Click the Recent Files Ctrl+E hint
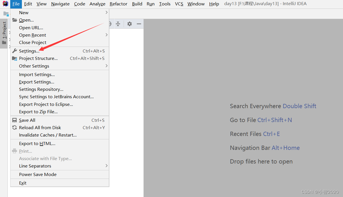Screen dimensions: 343x197 pos(255,134)
